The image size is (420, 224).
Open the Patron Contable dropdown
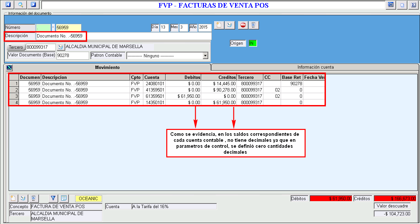click(x=205, y=56)
